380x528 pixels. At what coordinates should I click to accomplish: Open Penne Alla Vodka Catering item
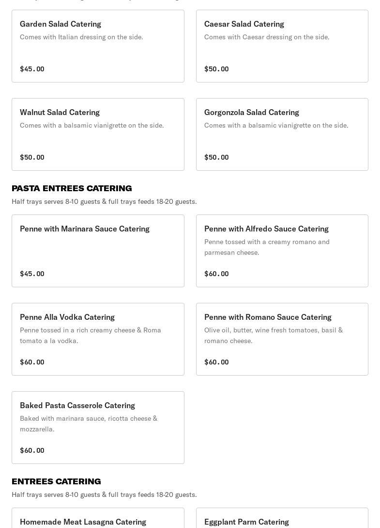pos(98,339)
